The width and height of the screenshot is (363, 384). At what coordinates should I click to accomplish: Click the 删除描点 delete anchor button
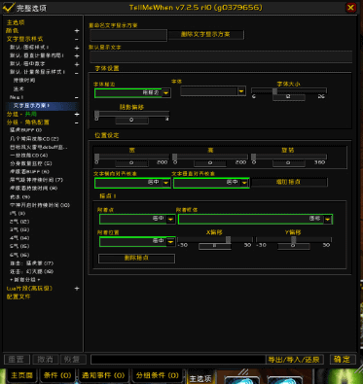[x=136, y=259]
